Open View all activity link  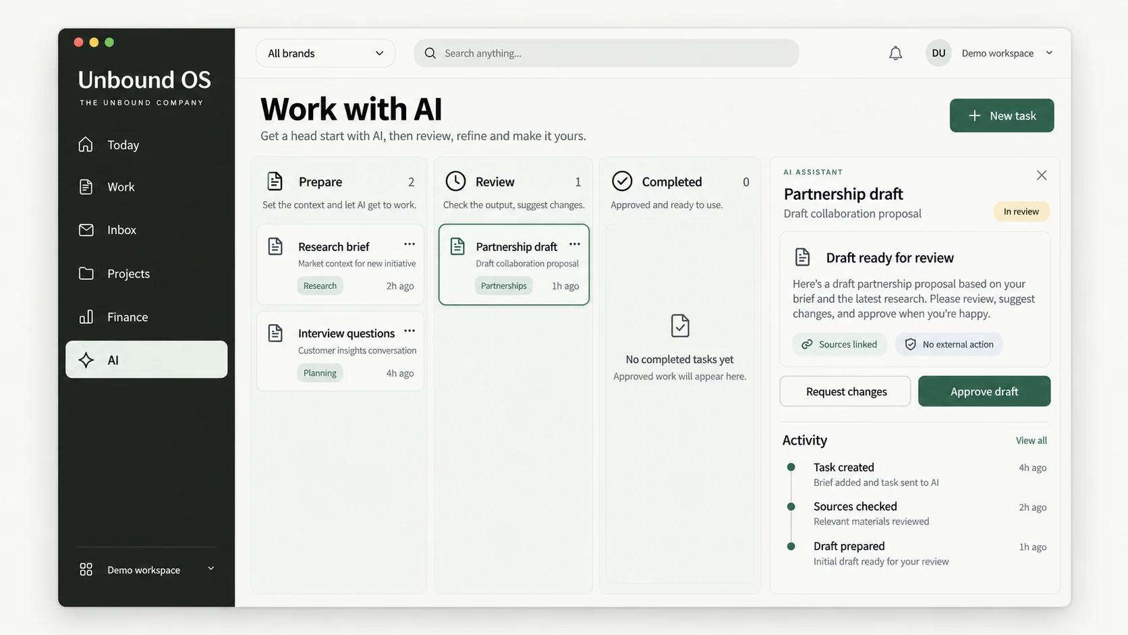(1032, 441)
